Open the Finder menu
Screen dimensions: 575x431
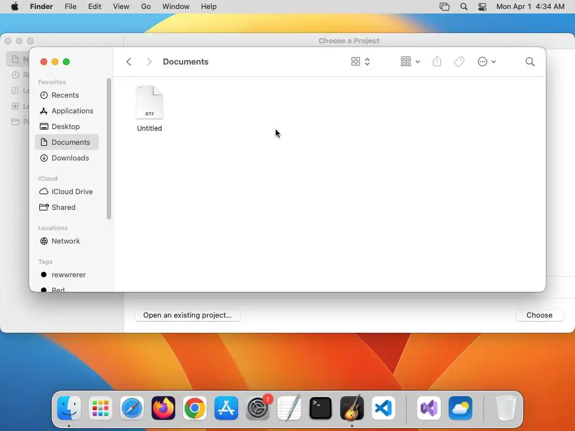(x=42, y=7)
